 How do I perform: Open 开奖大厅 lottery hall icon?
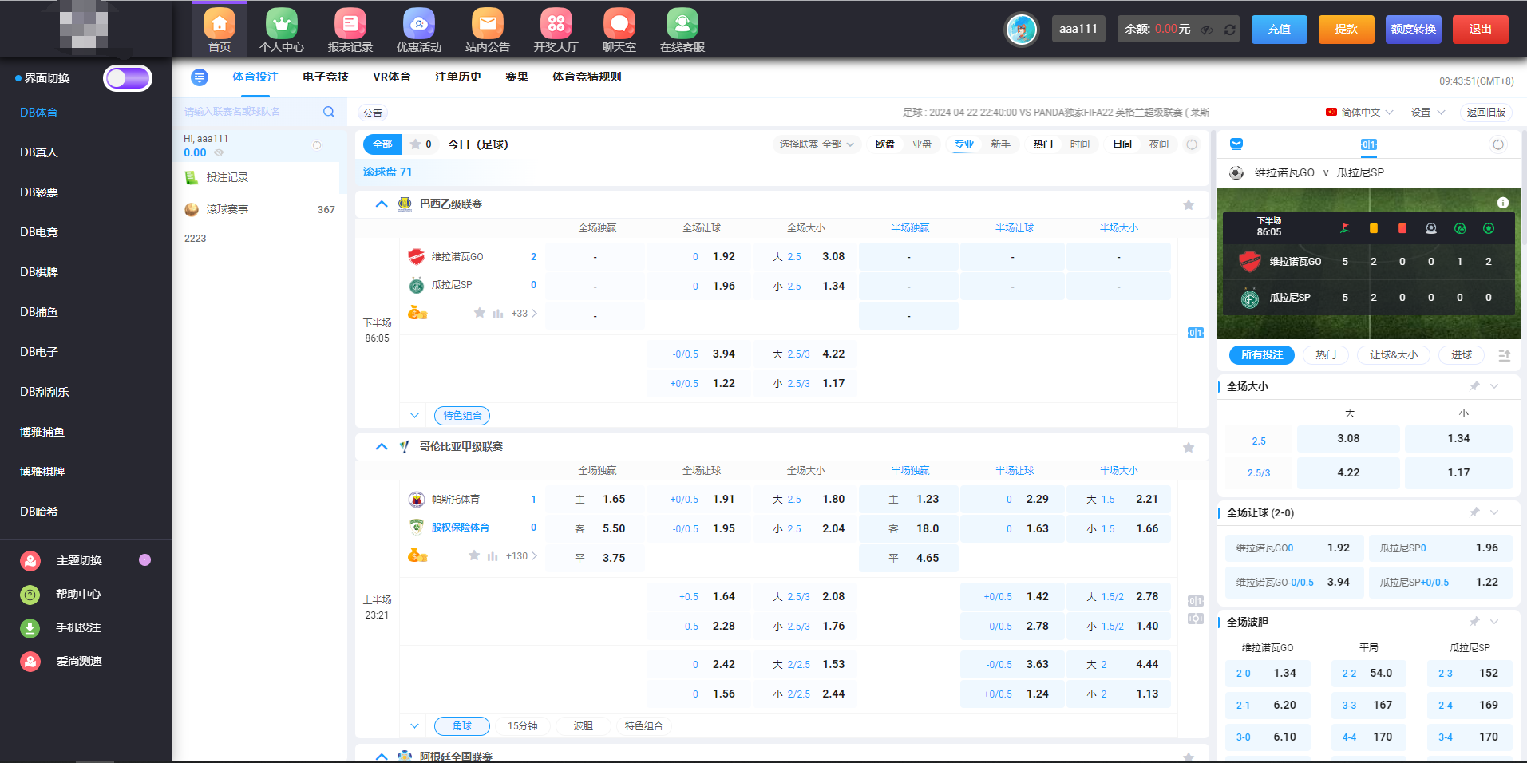[556, 25]
